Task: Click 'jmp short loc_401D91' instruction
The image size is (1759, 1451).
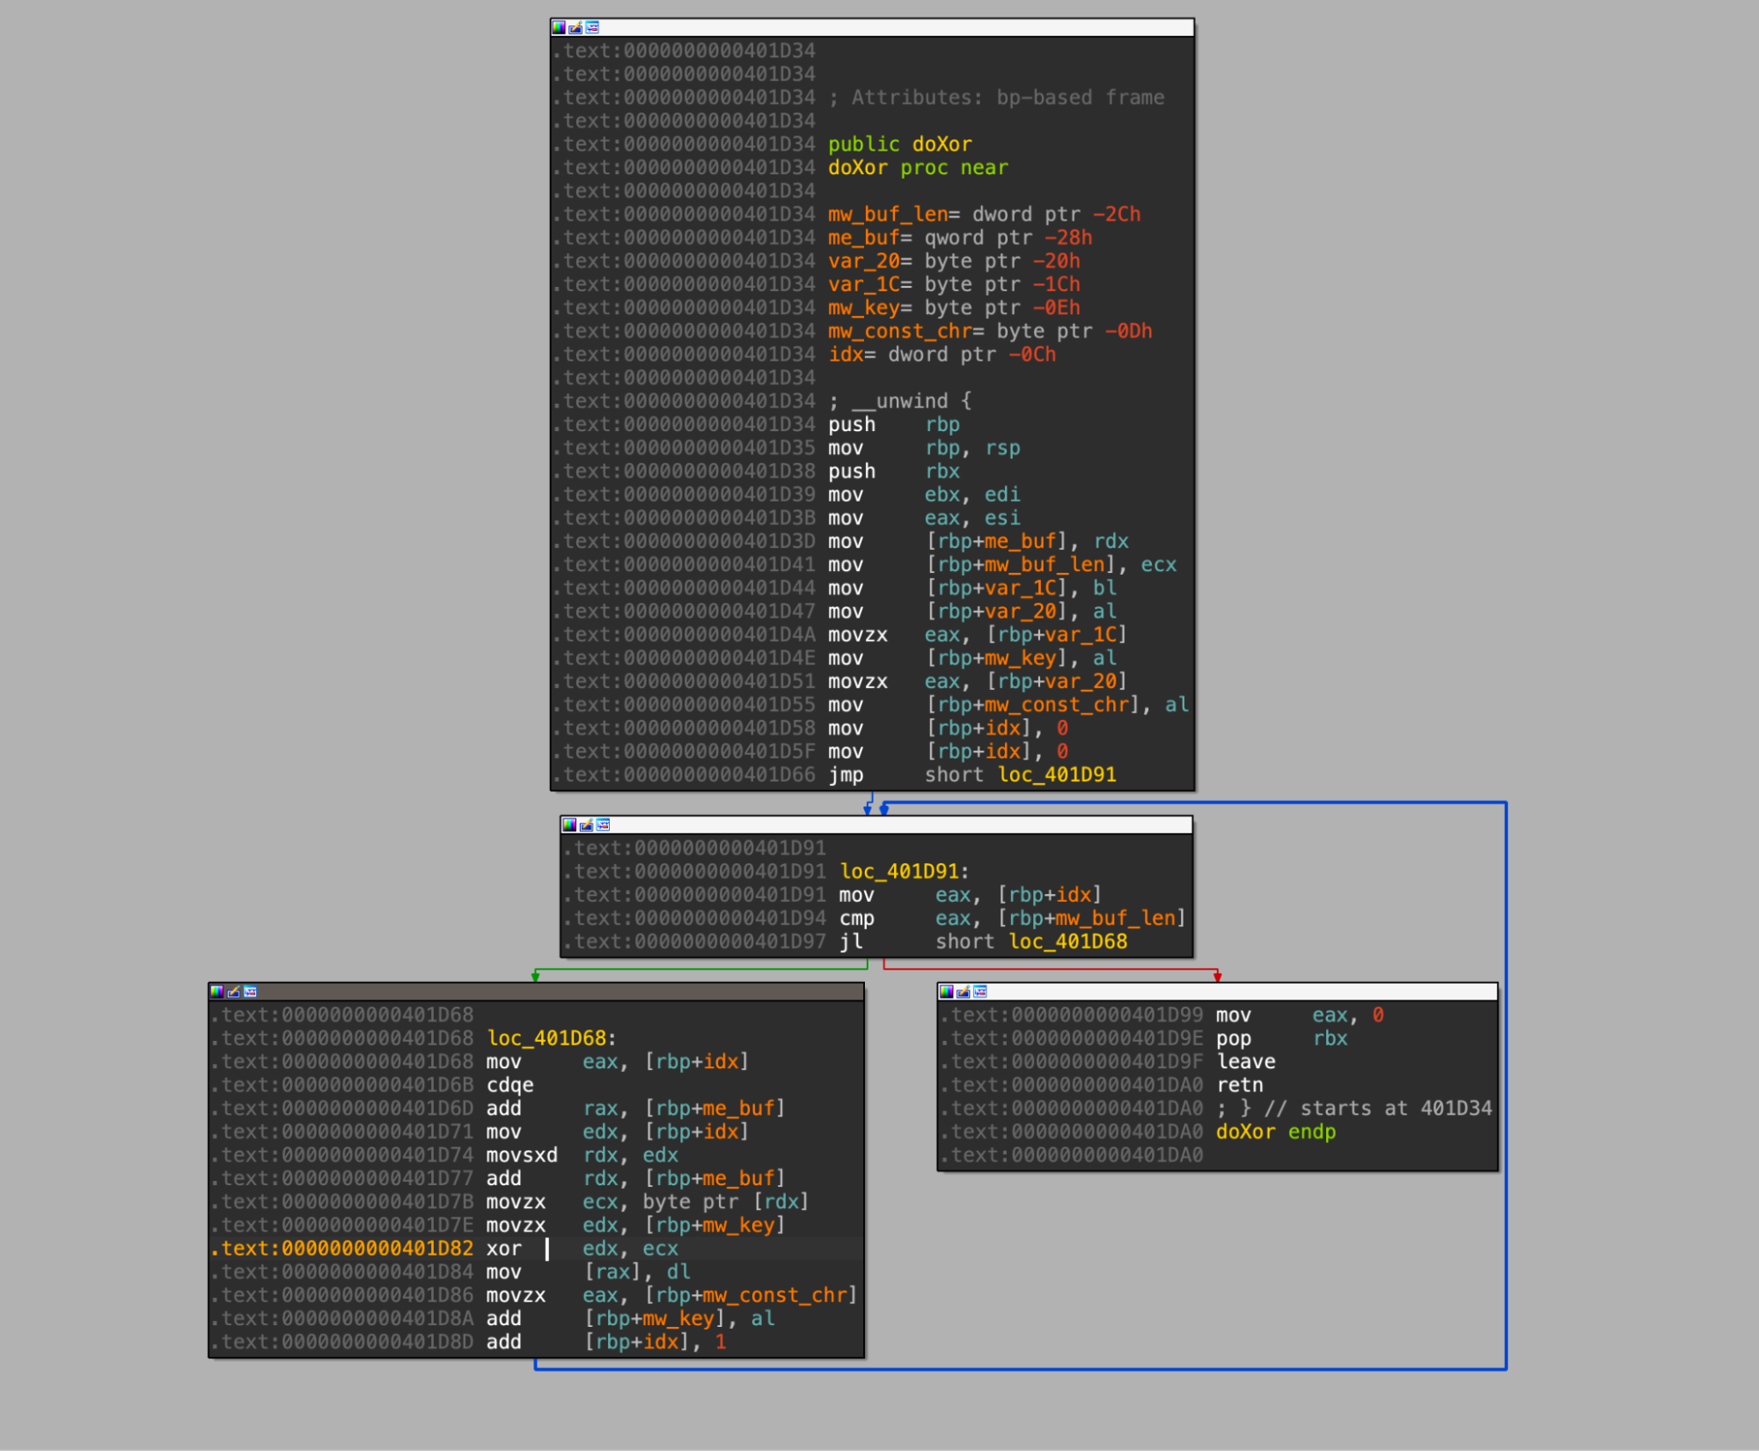Action: pos(972,774)
